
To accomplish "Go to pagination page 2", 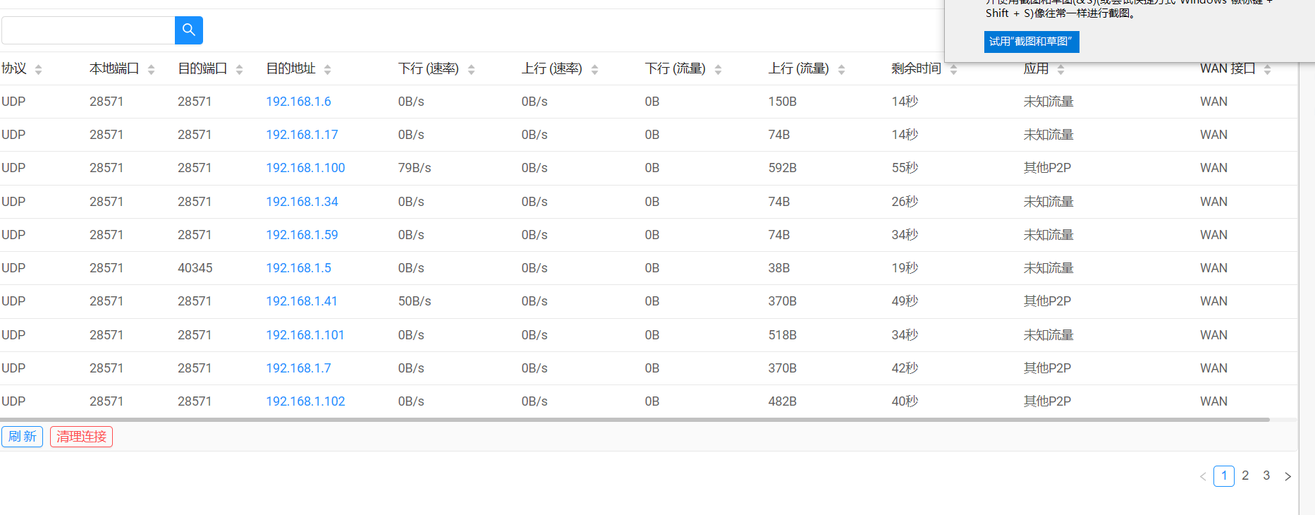I will [x=1245, y=475].
